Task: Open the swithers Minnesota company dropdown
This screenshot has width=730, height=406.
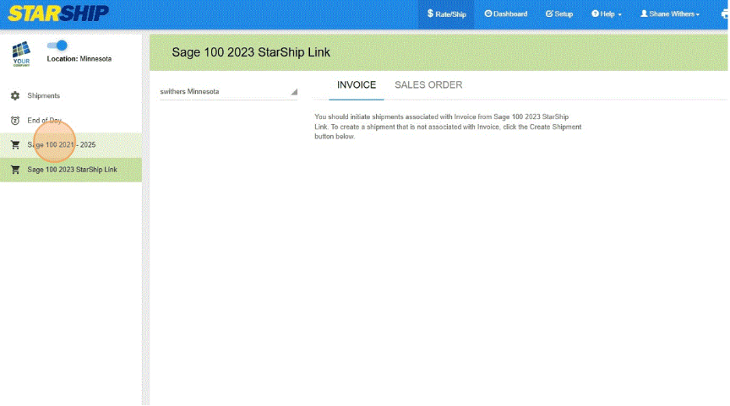Action: 228,91
